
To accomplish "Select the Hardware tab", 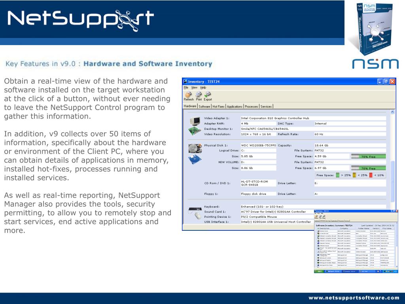I will pyautogui.click(x=190, y=106).
